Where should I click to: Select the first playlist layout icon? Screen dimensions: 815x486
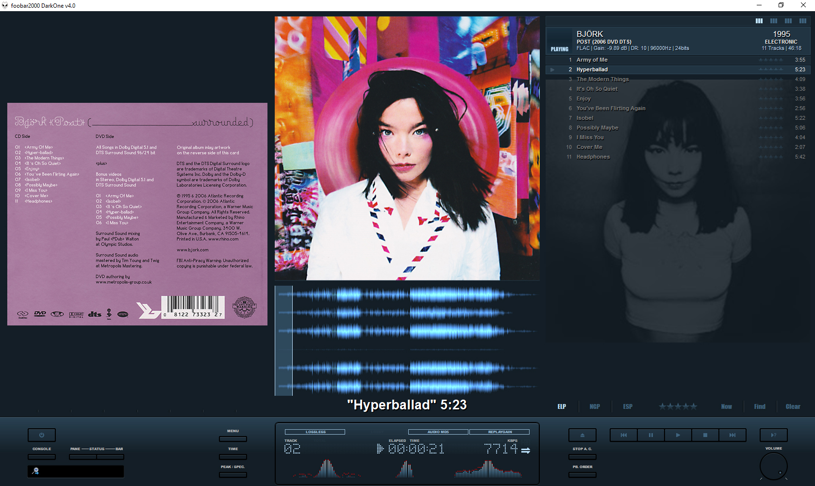(x=759, y=21)
